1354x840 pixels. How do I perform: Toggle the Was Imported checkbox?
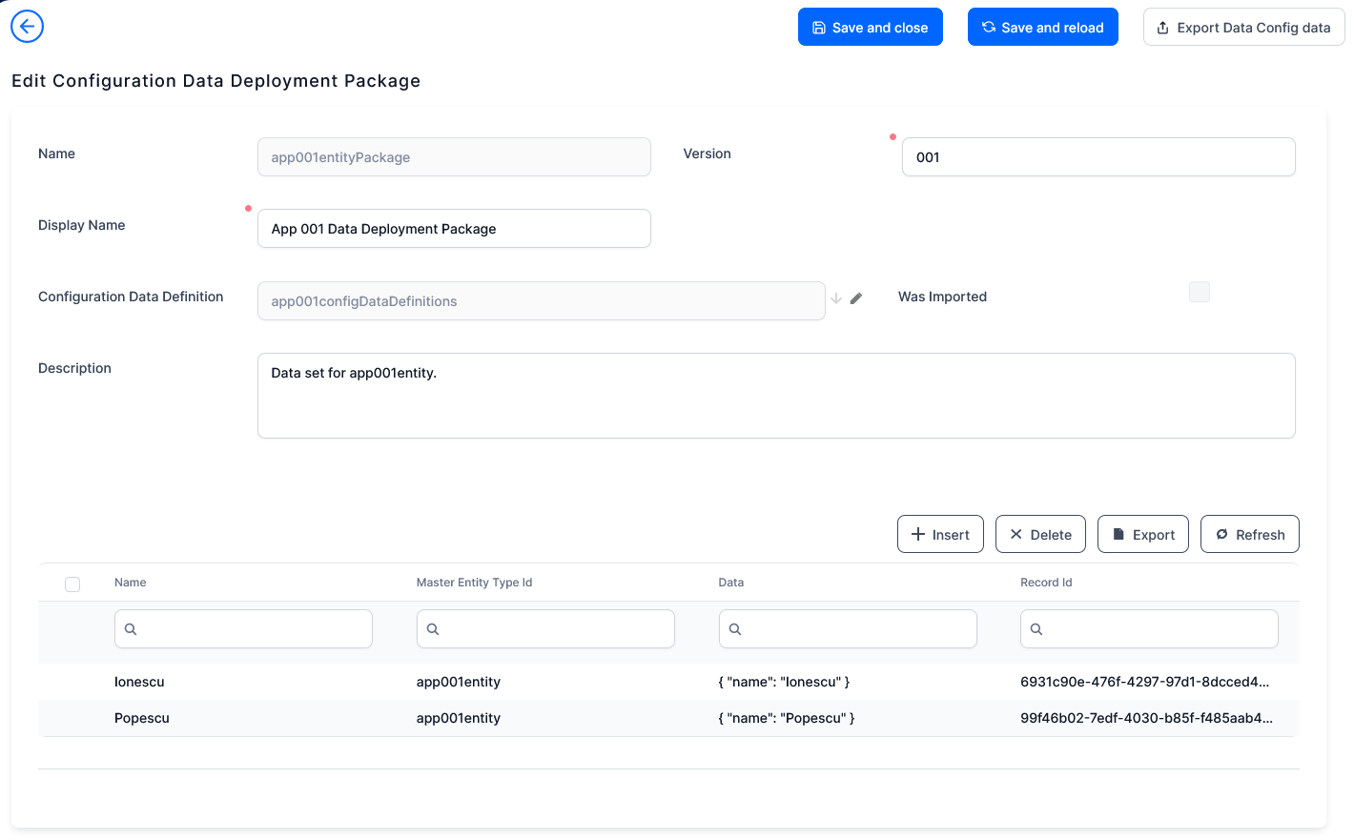(1199, 292)
